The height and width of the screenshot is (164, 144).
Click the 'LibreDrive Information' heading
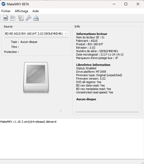click(93, 65)
